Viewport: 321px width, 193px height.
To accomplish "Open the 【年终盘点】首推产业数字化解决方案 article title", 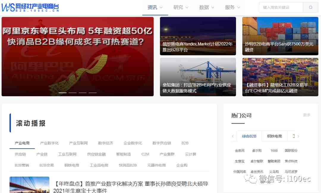I will click(x=130, y=187).
